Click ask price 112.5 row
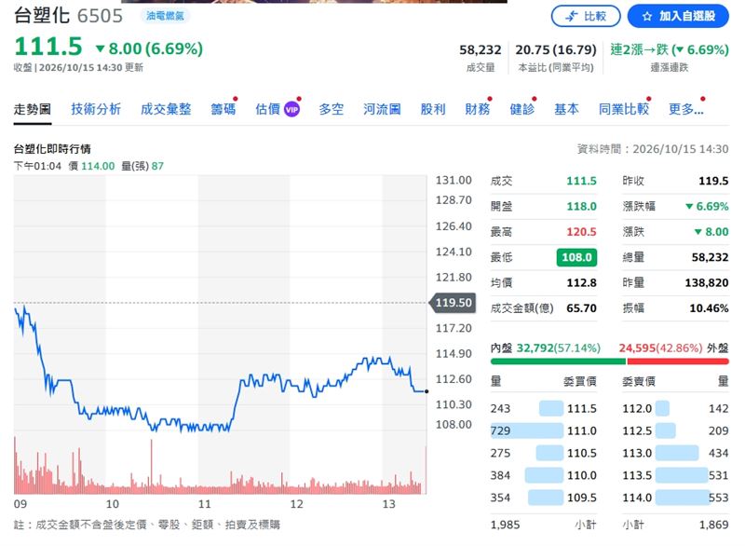This screenshot has width=745, height=546. tap(675, 430)
